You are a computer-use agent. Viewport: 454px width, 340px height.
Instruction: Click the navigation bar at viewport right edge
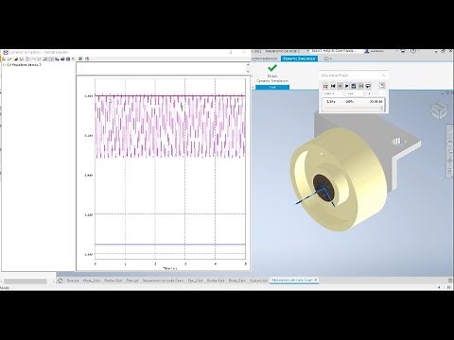[450, 152]
